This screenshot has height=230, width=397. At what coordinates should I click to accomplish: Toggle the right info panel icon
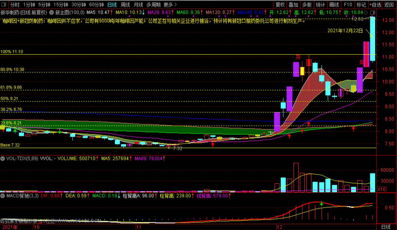point(373,12)
